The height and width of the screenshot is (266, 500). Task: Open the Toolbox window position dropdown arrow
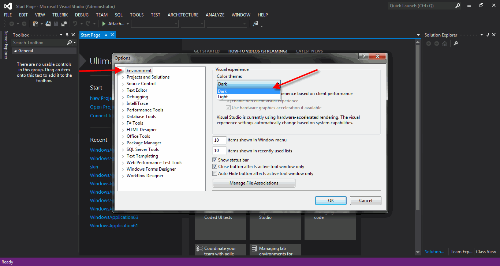pos(61,35)
